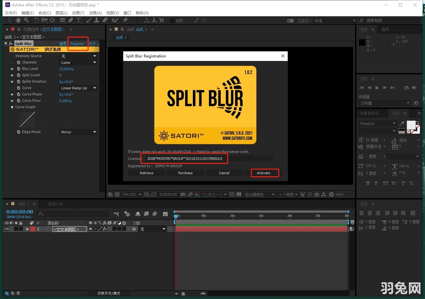This screenshot has width=425, height=299.
Task: Hide the <空文本图层> layer visibility eye
Action: [7, 229]
